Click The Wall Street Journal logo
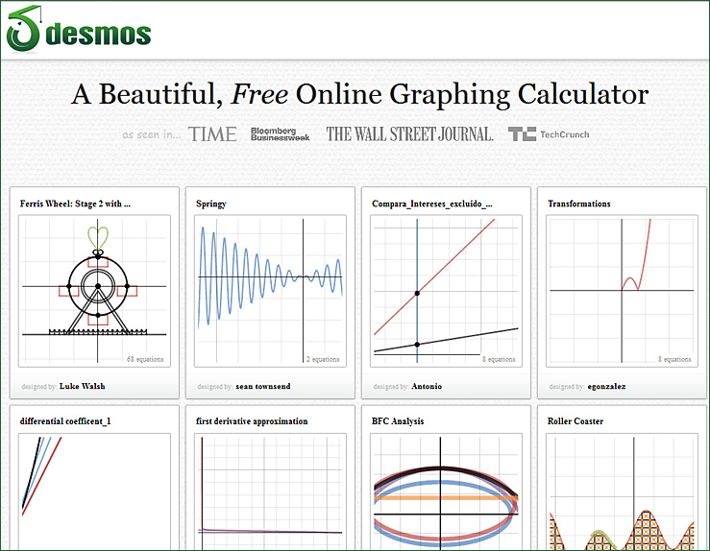 409,134
